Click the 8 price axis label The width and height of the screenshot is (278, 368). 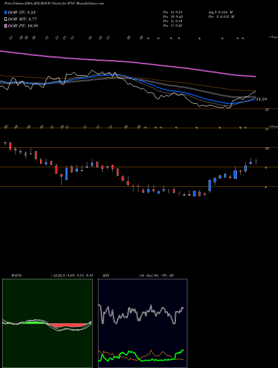click(266, 187)
